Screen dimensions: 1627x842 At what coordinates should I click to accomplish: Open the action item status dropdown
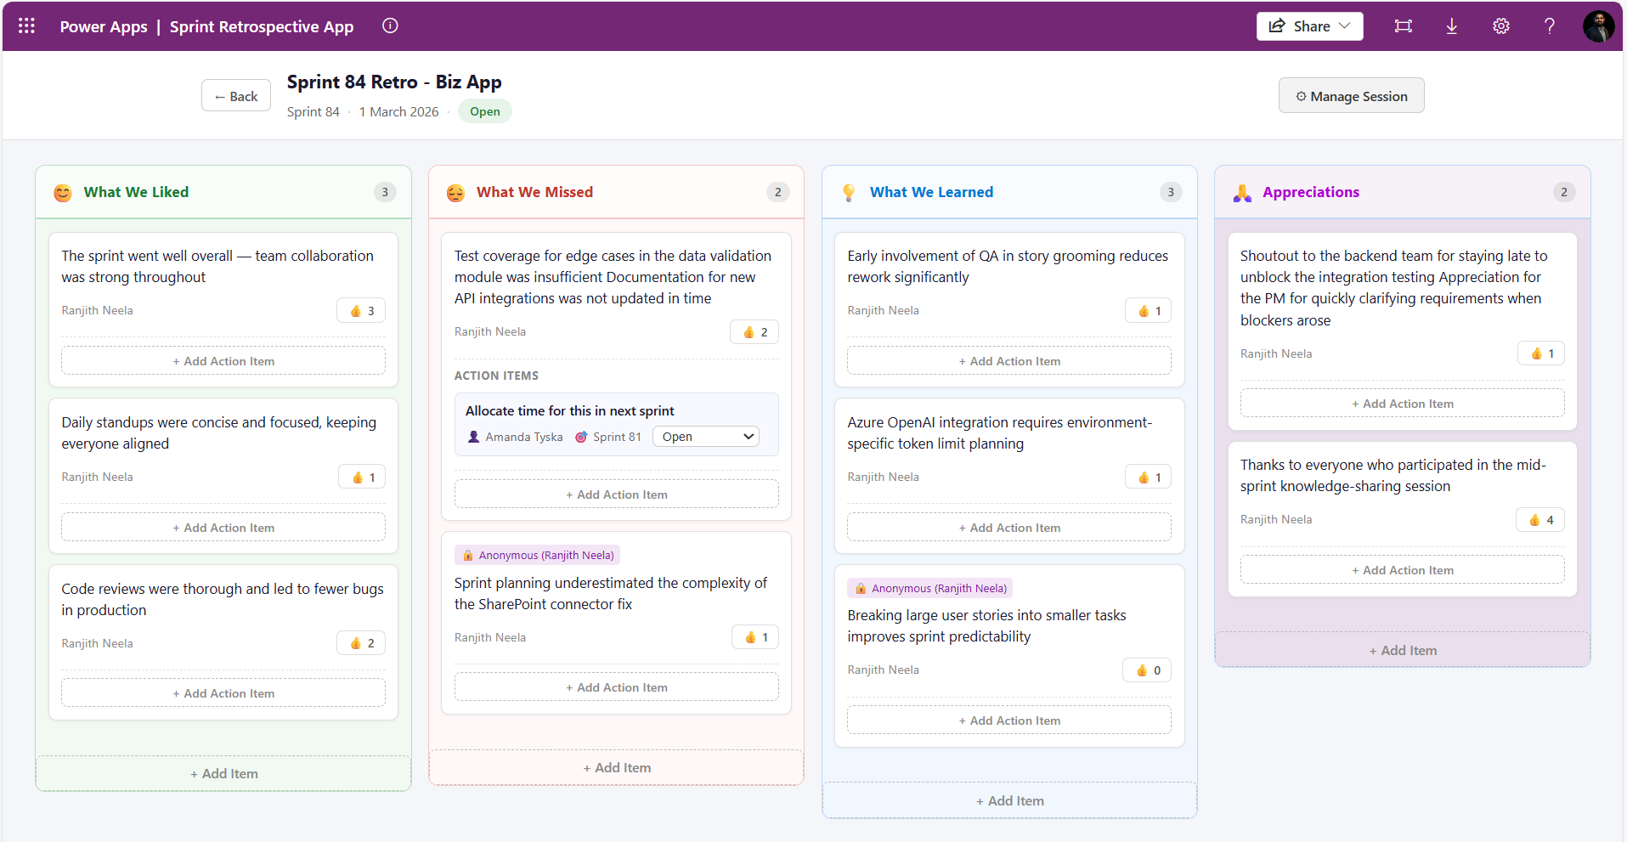coord(705,437)
